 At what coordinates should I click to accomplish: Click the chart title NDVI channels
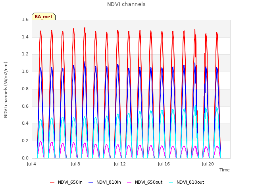coord(126,4)
